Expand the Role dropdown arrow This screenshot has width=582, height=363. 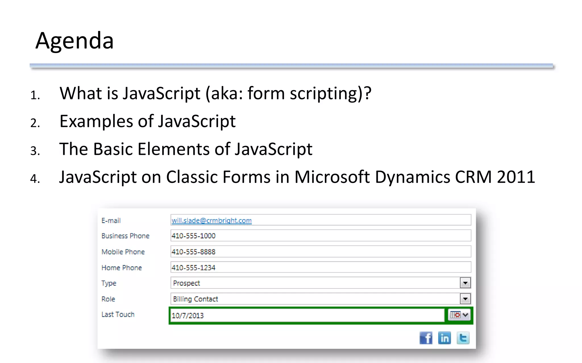(x=465, y=299)
